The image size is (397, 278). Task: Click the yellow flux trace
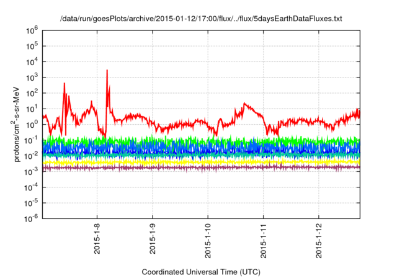pyautogui.click(x=201, y=161)
